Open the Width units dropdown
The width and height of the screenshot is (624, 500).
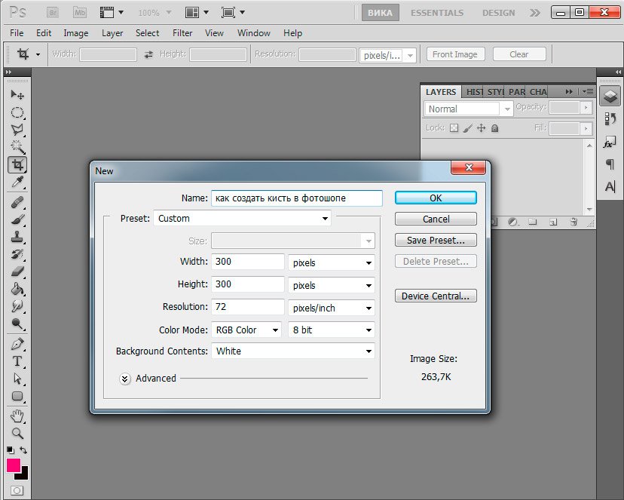(x=331, y=262)
